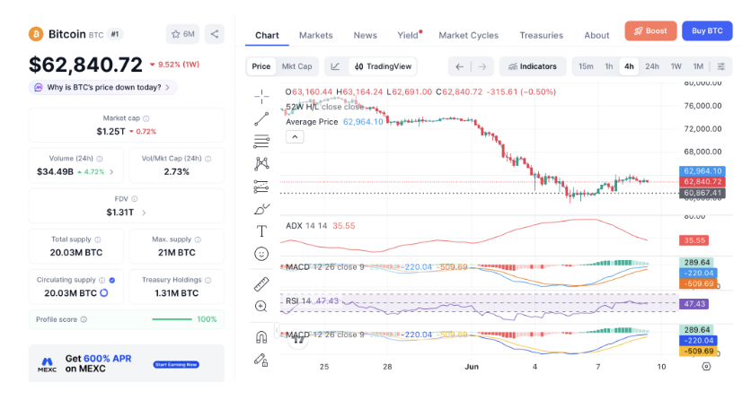
Task: Click the Boost button
Action: pyautogui.click(x=650, y=31)
